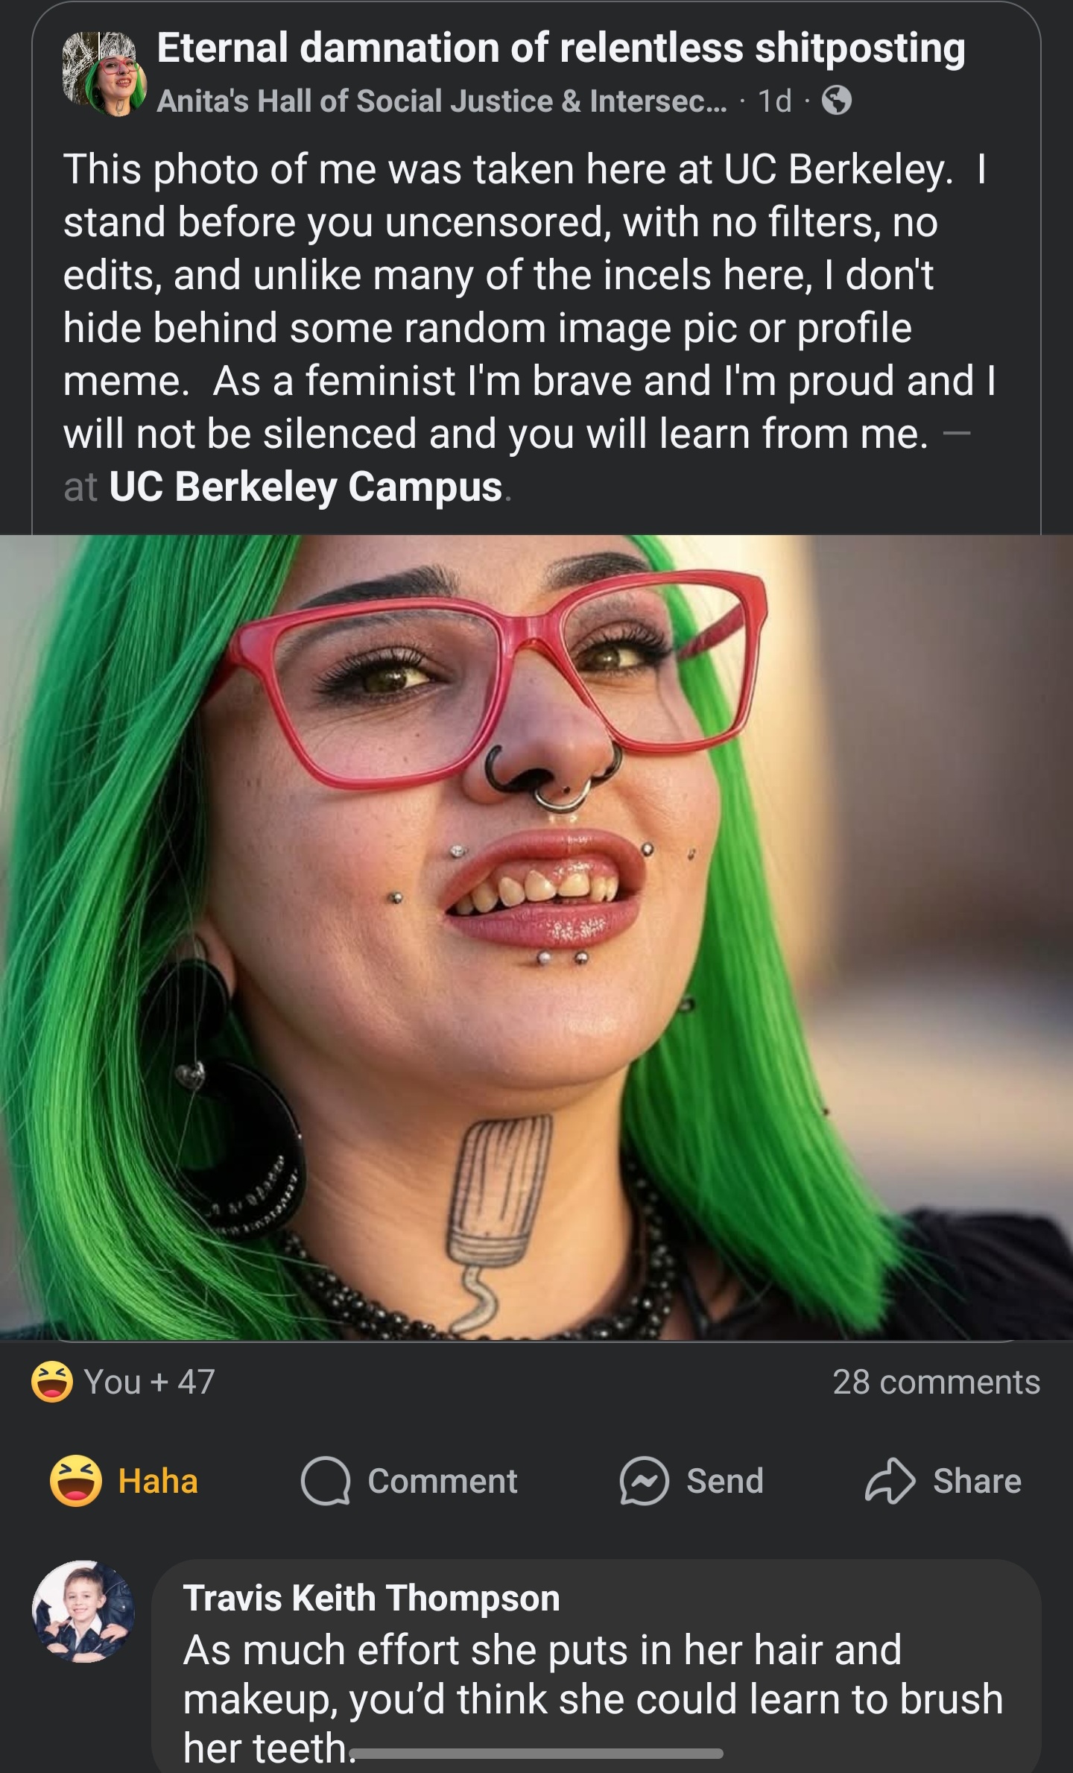Expand the You + 47 reactions list
Viewport: 1073px width, 1773px height.
(149, 1382)
